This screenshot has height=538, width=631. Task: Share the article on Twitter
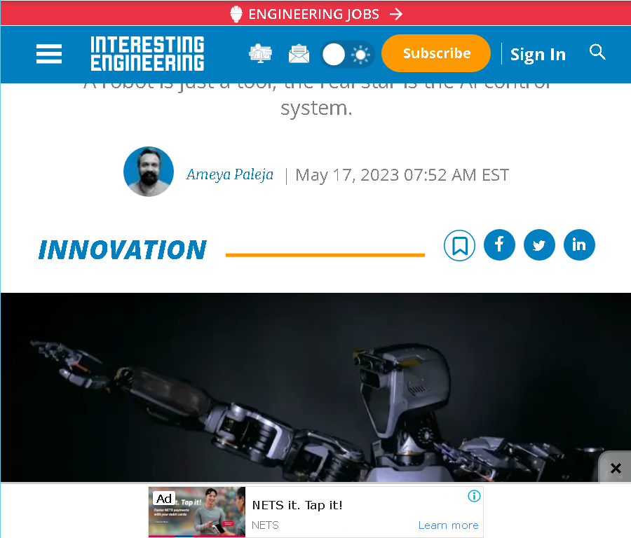point(539,245)
